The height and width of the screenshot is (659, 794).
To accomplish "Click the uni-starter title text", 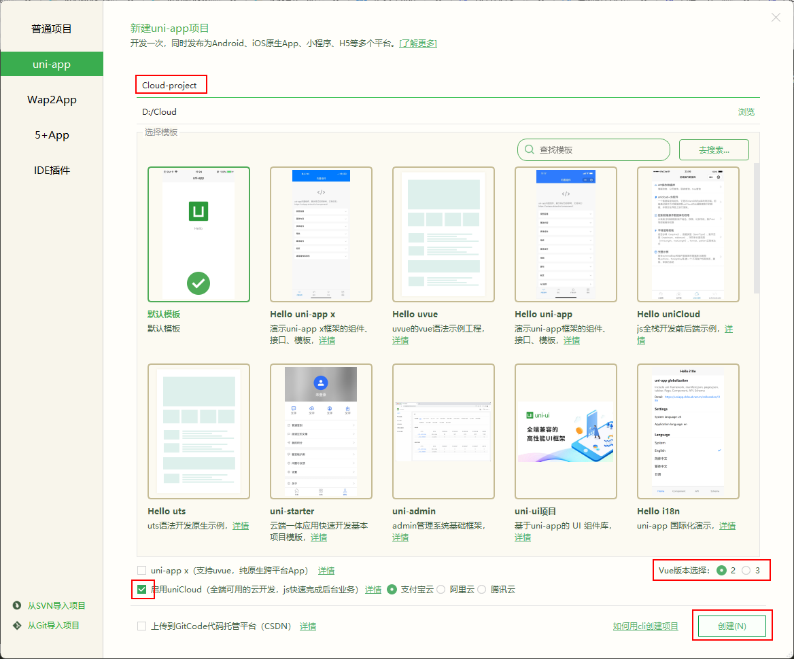I will coord(292,511).
